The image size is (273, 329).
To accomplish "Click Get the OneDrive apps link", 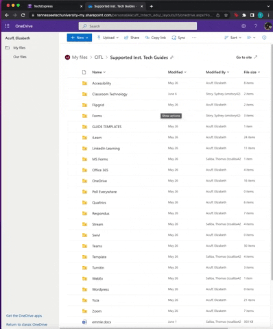I will click(24, 316).
